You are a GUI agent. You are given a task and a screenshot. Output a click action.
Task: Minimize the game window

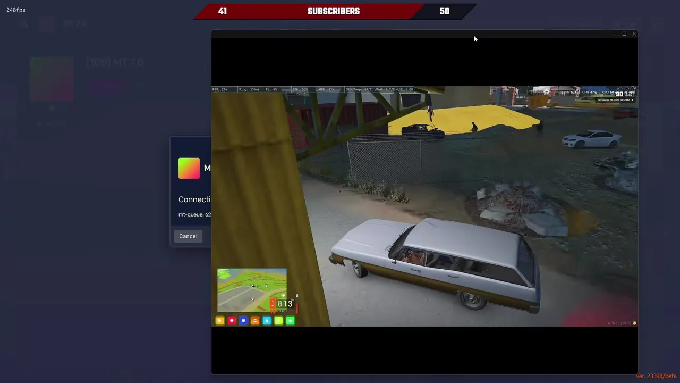(x=614, y=34)
